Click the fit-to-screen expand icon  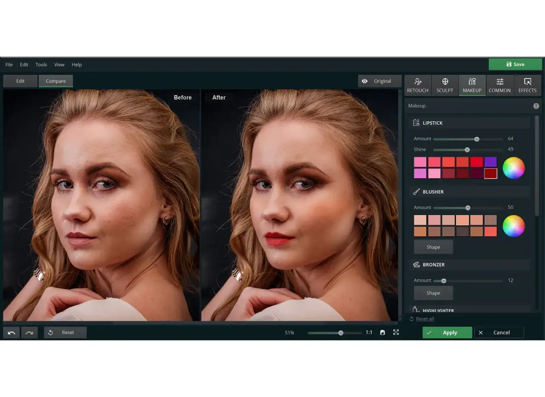click(396, 332)
